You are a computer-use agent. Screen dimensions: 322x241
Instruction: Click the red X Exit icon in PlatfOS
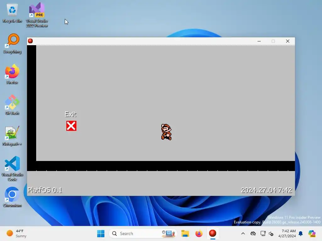(71, 126)
